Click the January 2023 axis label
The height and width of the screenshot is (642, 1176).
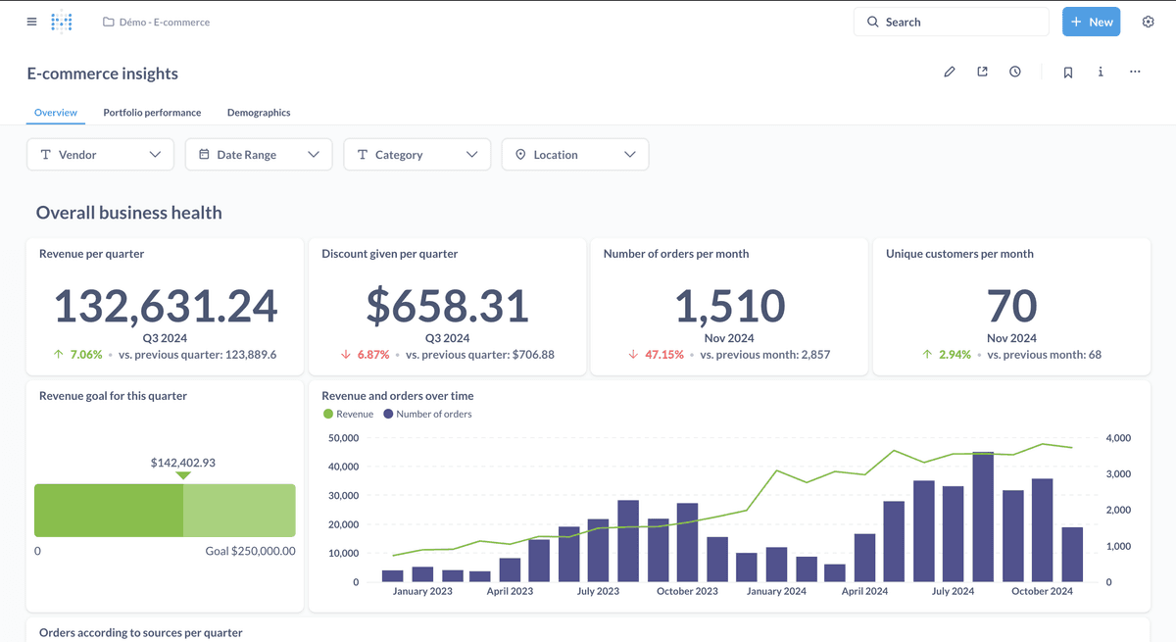pos(423,591)
